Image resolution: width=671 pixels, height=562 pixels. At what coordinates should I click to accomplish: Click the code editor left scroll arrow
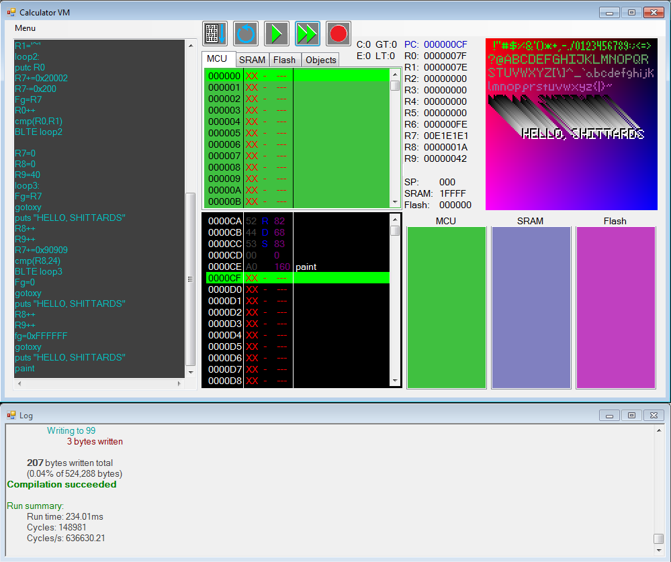pyautogui.click(x=19, y=383)
